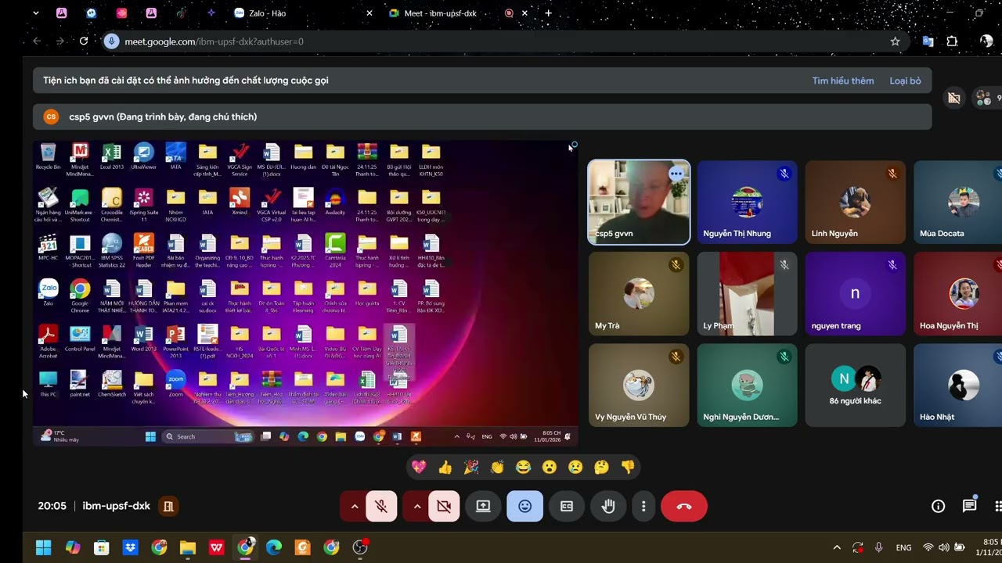The width and height of the screenshot is (1002, 563).
Task: Open the tab search dropdown arrow
Action: pos(35,13)
